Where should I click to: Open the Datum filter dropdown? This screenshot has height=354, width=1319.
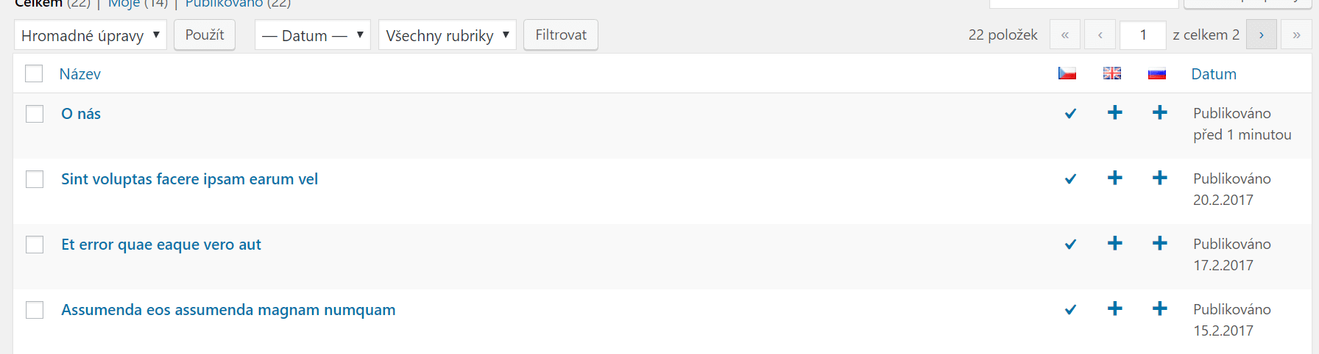313,35
